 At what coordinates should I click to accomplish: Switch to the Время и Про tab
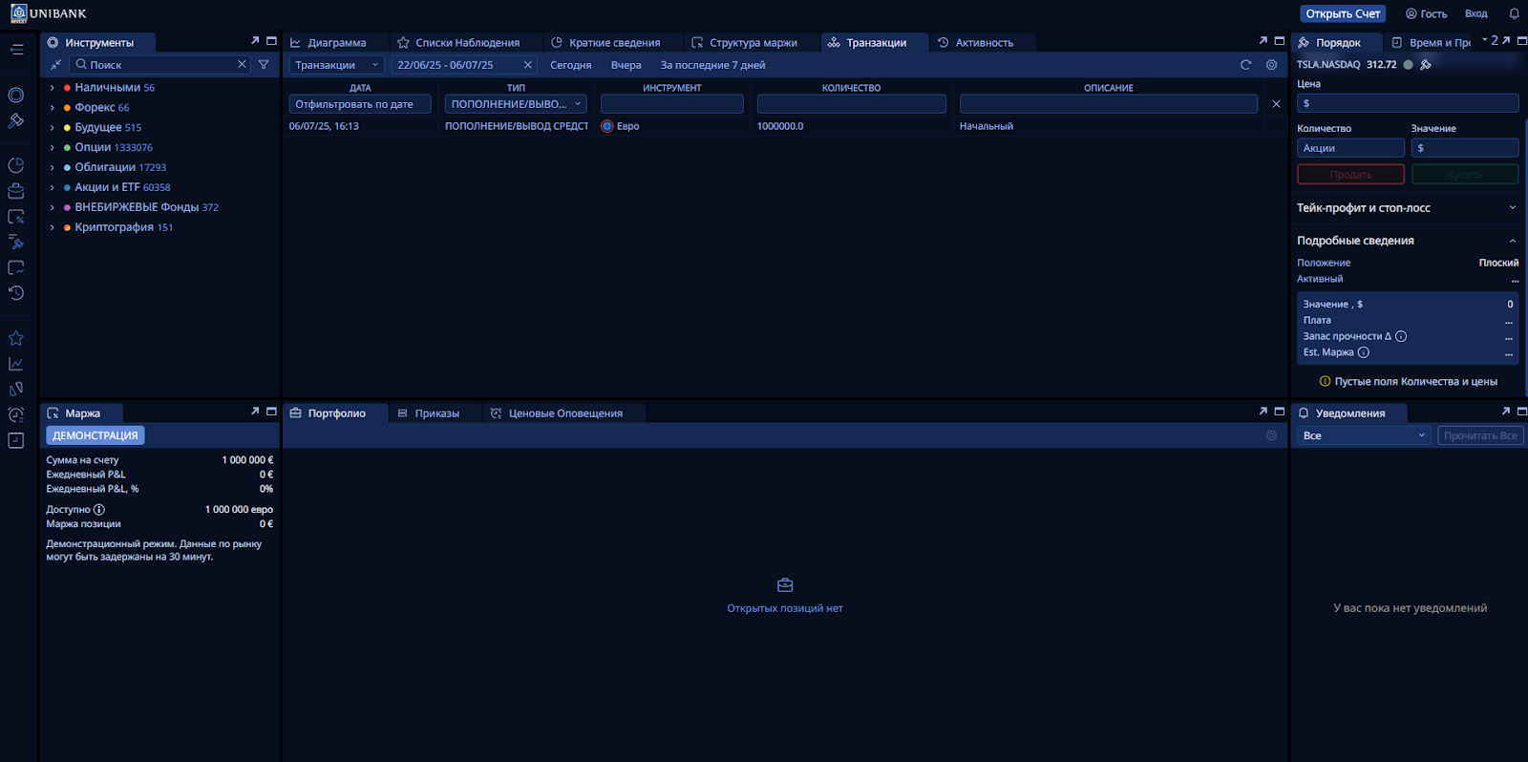(x=1431, y=43)
